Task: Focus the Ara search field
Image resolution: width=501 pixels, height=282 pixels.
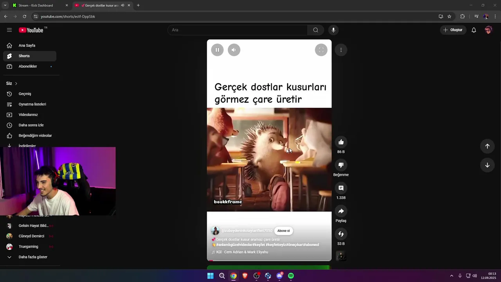Action: [238, 30]
